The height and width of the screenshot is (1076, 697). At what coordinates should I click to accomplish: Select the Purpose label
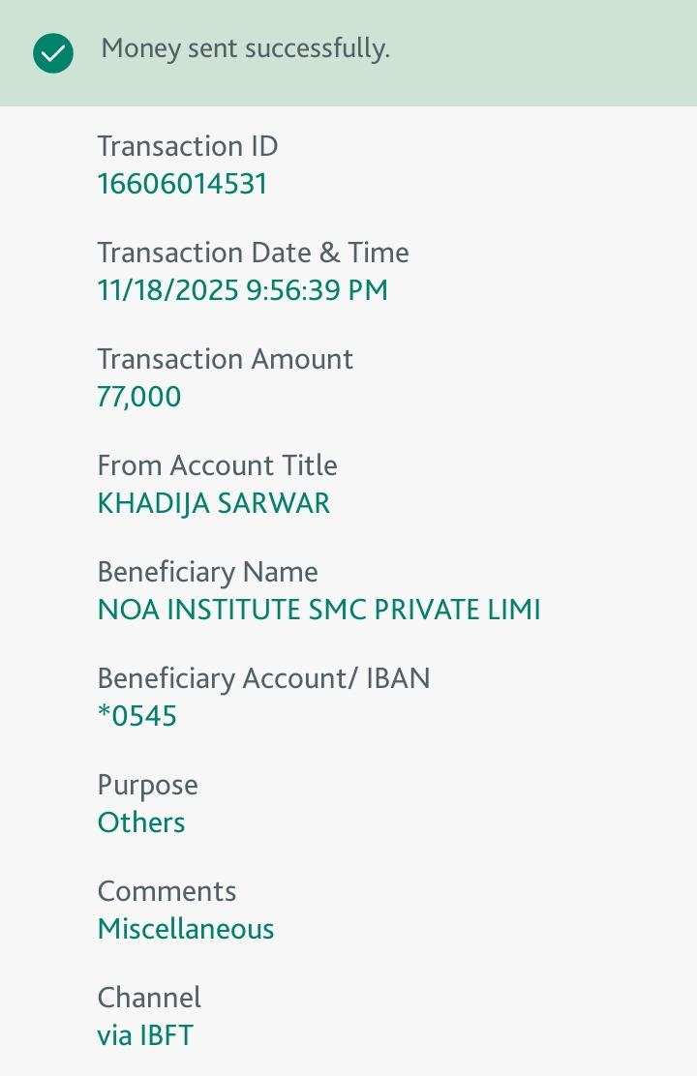coord(147,785)
